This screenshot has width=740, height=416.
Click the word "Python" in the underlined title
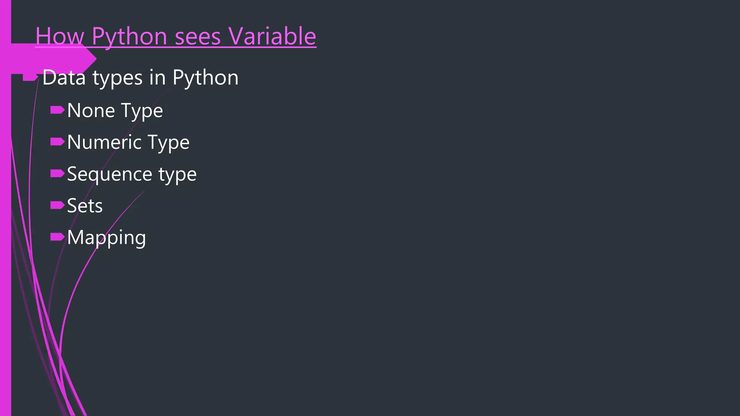coord(129,36)
